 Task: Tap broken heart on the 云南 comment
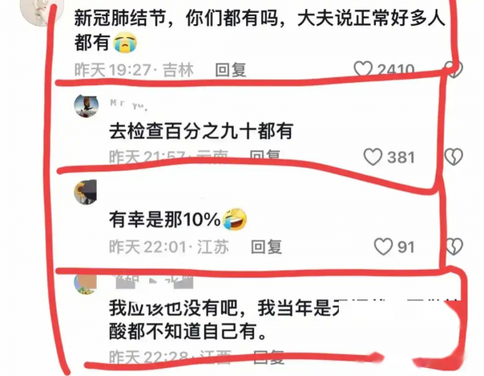[453, 157]
